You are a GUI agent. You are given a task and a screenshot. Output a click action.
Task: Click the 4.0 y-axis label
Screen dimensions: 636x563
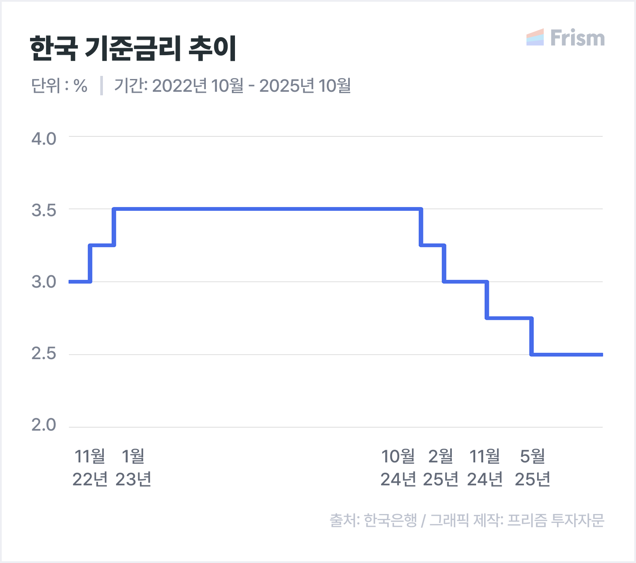[44, 139]
